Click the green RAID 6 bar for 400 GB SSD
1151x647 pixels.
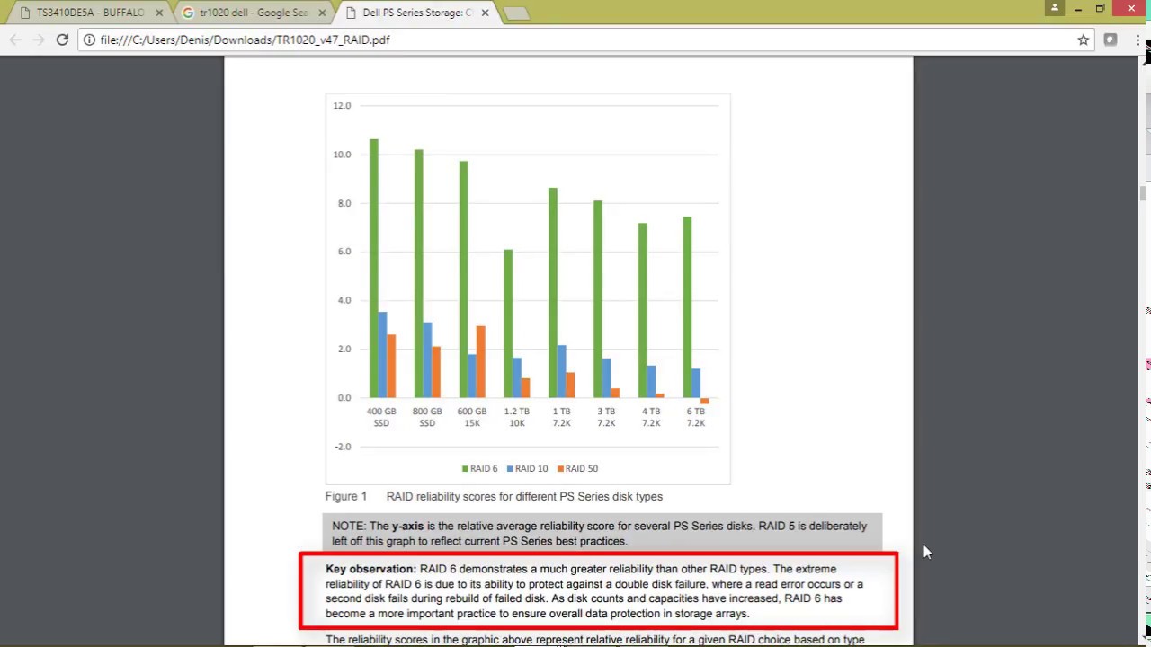click(374, 268)
